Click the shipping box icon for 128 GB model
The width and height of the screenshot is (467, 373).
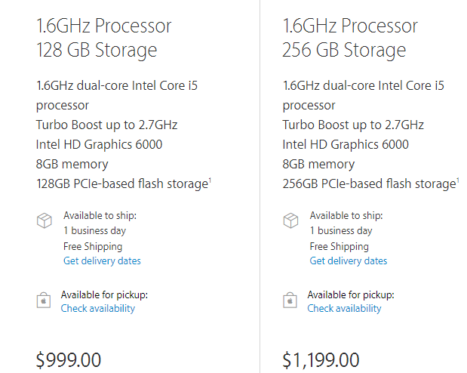tap(44, 220)
